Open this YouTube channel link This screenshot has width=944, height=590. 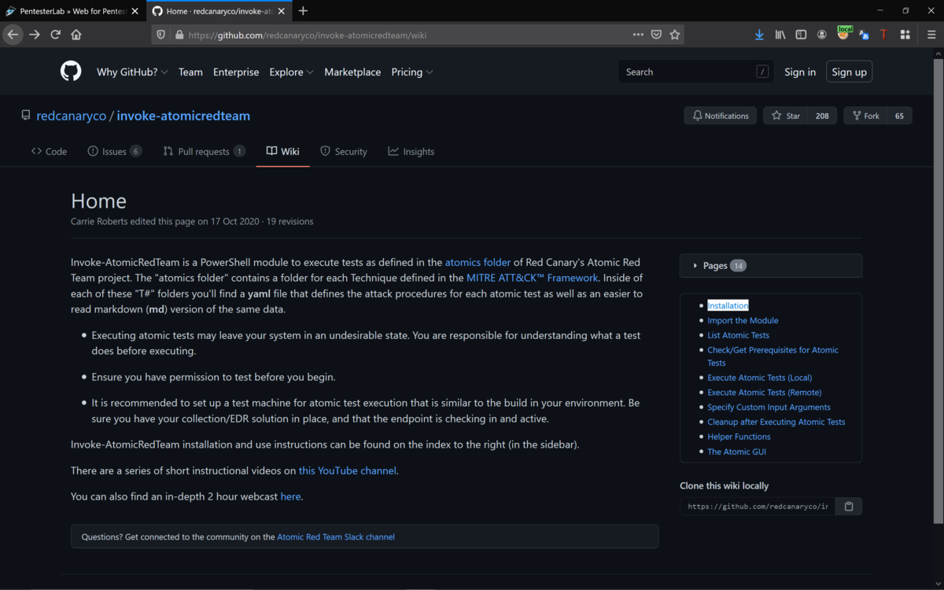[x=348, y=470]
